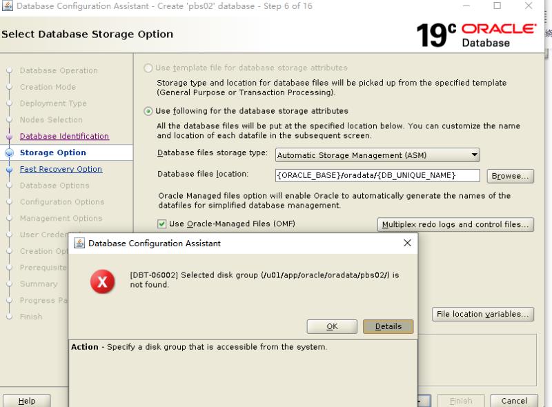This screenshot has height=407, width=552.
Task: Open File location variables dialog
Action: point(482,314)
